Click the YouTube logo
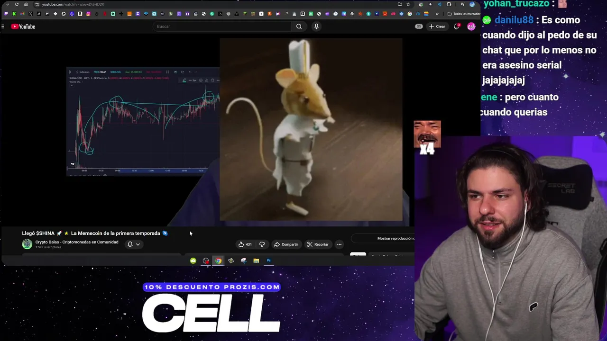The height and width of the screenshot is (341, 607). coord(23,27)
